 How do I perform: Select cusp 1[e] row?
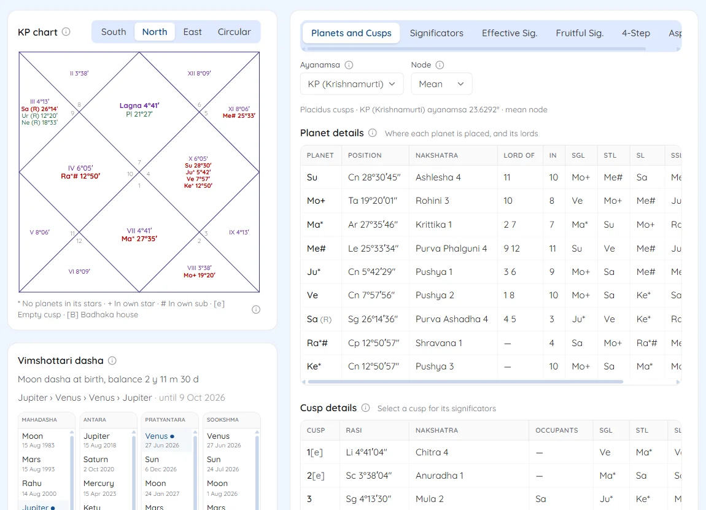pyautogui.click(x=491, y=452)
